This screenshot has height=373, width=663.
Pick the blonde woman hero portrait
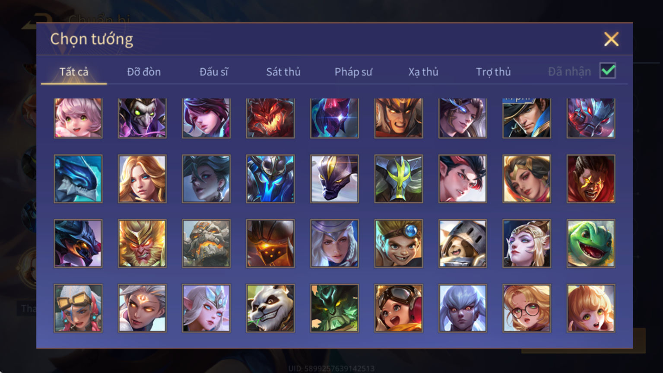click(x=142, y=179)
